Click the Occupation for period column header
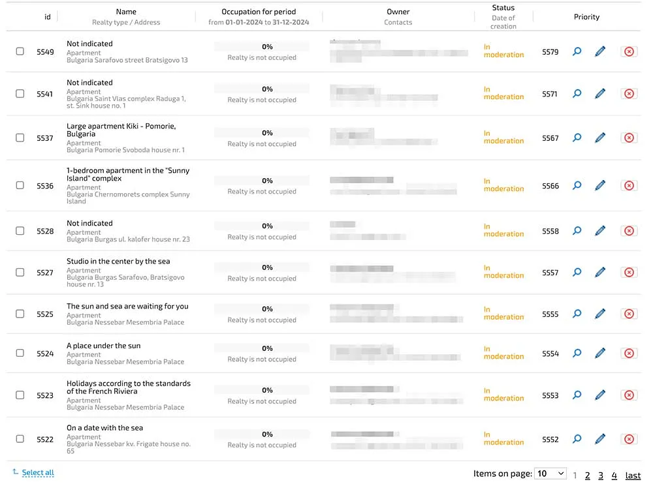This screenshot has width=653, height=499. (259, 12)
